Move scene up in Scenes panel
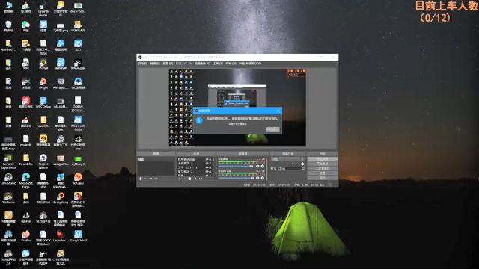The image size is (479, 269). [151, 179]
